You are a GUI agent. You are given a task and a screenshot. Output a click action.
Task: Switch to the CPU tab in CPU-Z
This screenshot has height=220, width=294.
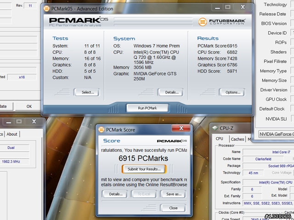[x=220, y=138]
